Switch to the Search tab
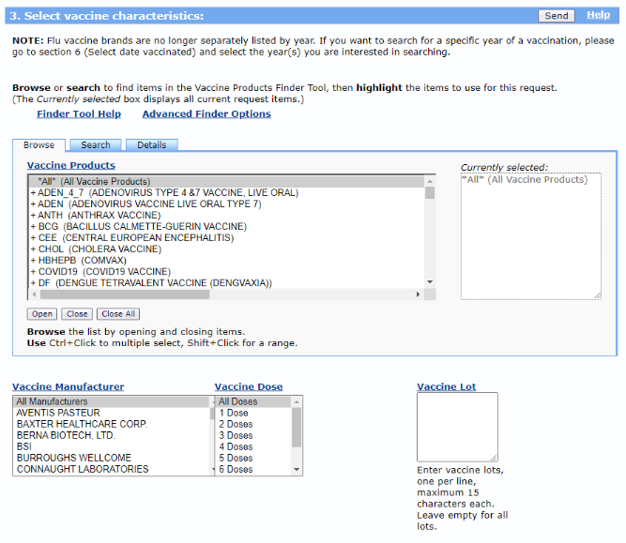 [x=96, y=144]
